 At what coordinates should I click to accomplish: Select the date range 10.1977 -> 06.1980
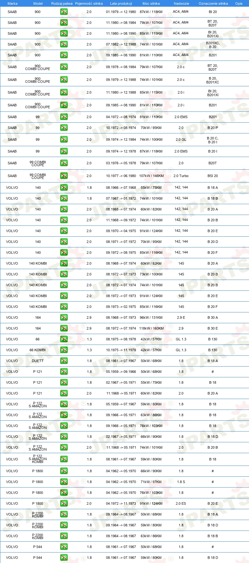click(x=121, y=176)
